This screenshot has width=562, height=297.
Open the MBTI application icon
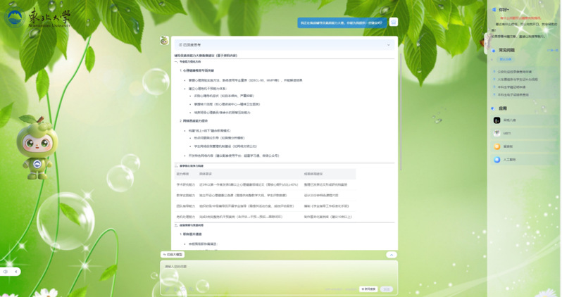(x=497, y=133)
